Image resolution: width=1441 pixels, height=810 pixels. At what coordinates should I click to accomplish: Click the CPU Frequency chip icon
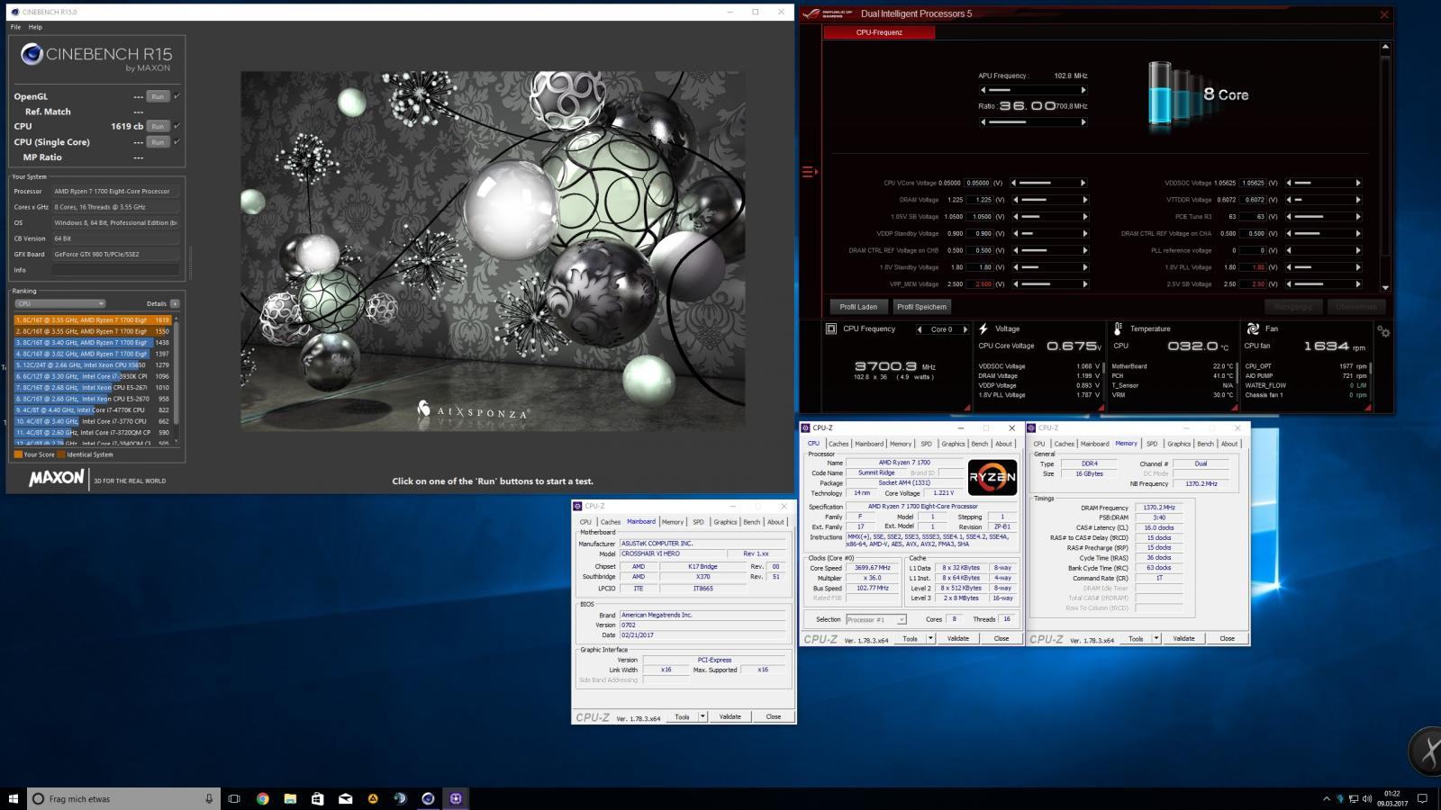pos(831,329)
